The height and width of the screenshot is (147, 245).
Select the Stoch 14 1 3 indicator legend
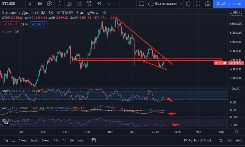(11, 91)
